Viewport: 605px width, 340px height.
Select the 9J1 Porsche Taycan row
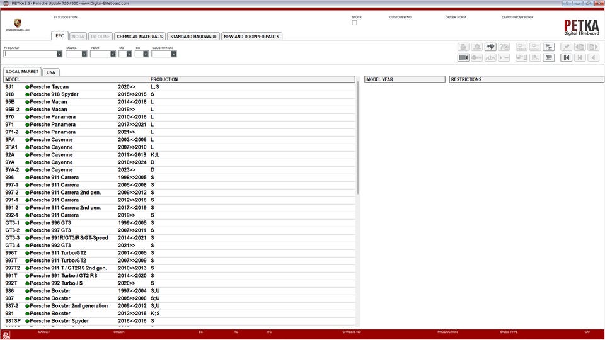pos(180,87)
